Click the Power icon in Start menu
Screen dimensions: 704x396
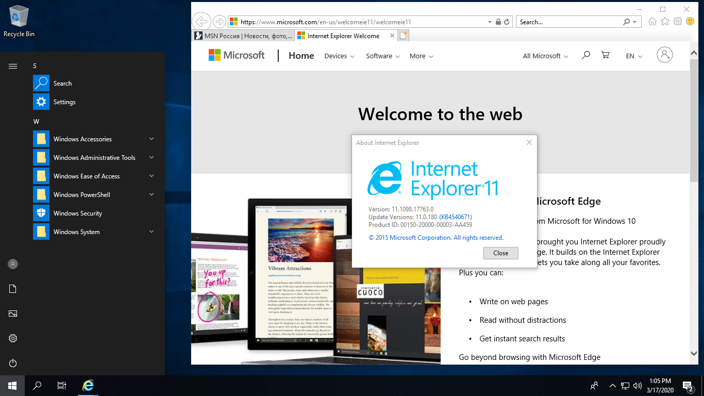13,363
